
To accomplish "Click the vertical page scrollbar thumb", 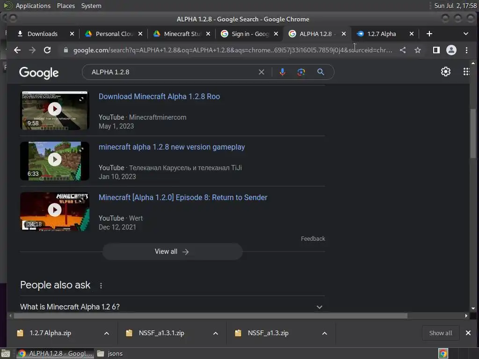I will point(473,133).
